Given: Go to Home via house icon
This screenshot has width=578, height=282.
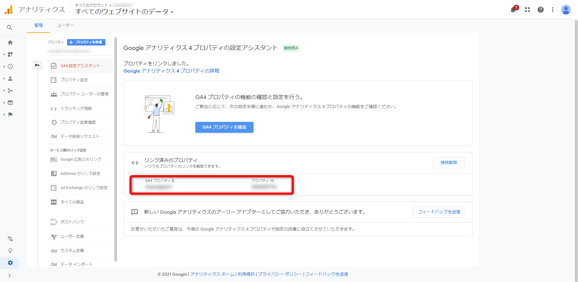Looking at the screenshot, I should [x=10, y=42].
